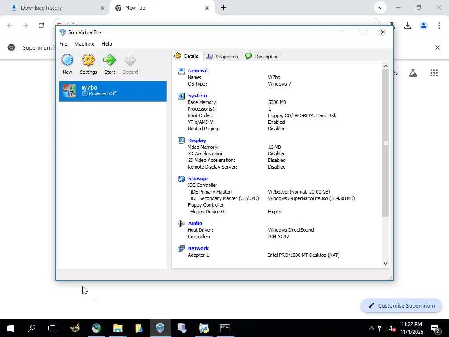Dismiss the Supermium info bar

[437, 47]
